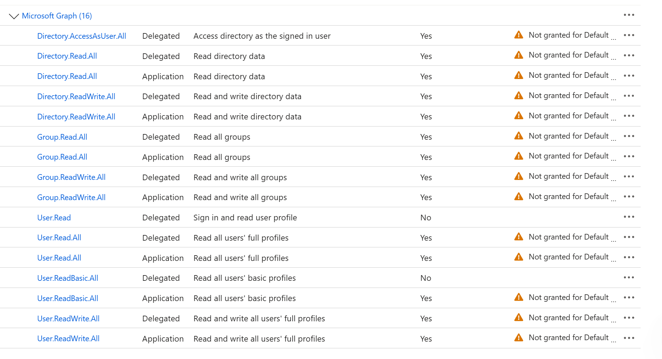Open the ellipsis menu for Delegated Directory.Read.All

(x=629, y=55)
